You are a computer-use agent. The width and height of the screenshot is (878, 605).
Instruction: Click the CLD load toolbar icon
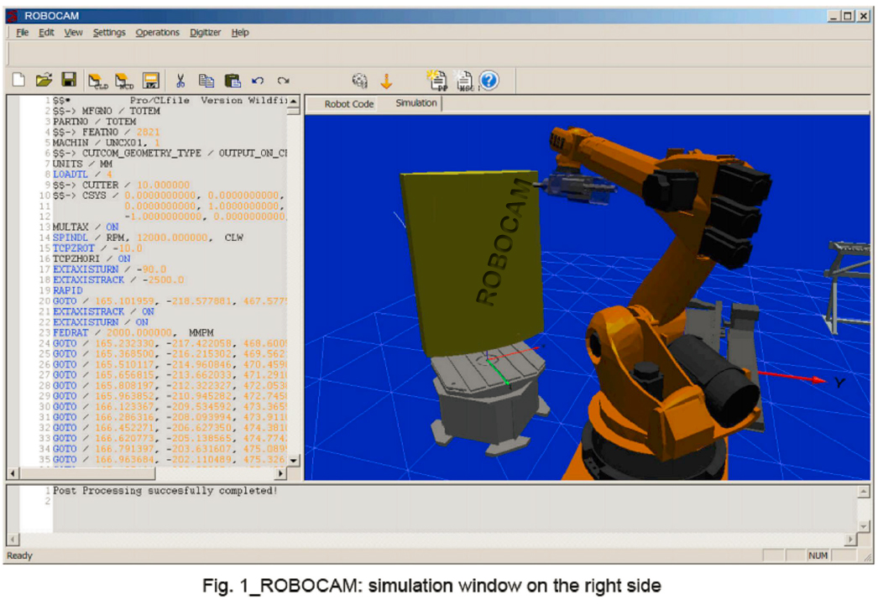pyautogui.click(x=98, y=81)
